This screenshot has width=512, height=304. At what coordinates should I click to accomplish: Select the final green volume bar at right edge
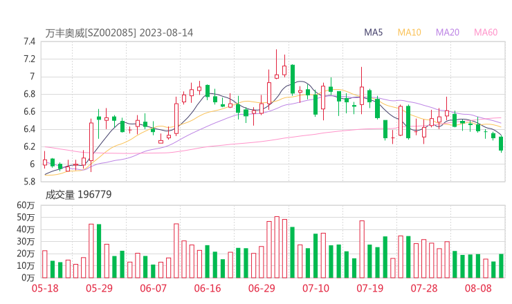coord(501,266)
